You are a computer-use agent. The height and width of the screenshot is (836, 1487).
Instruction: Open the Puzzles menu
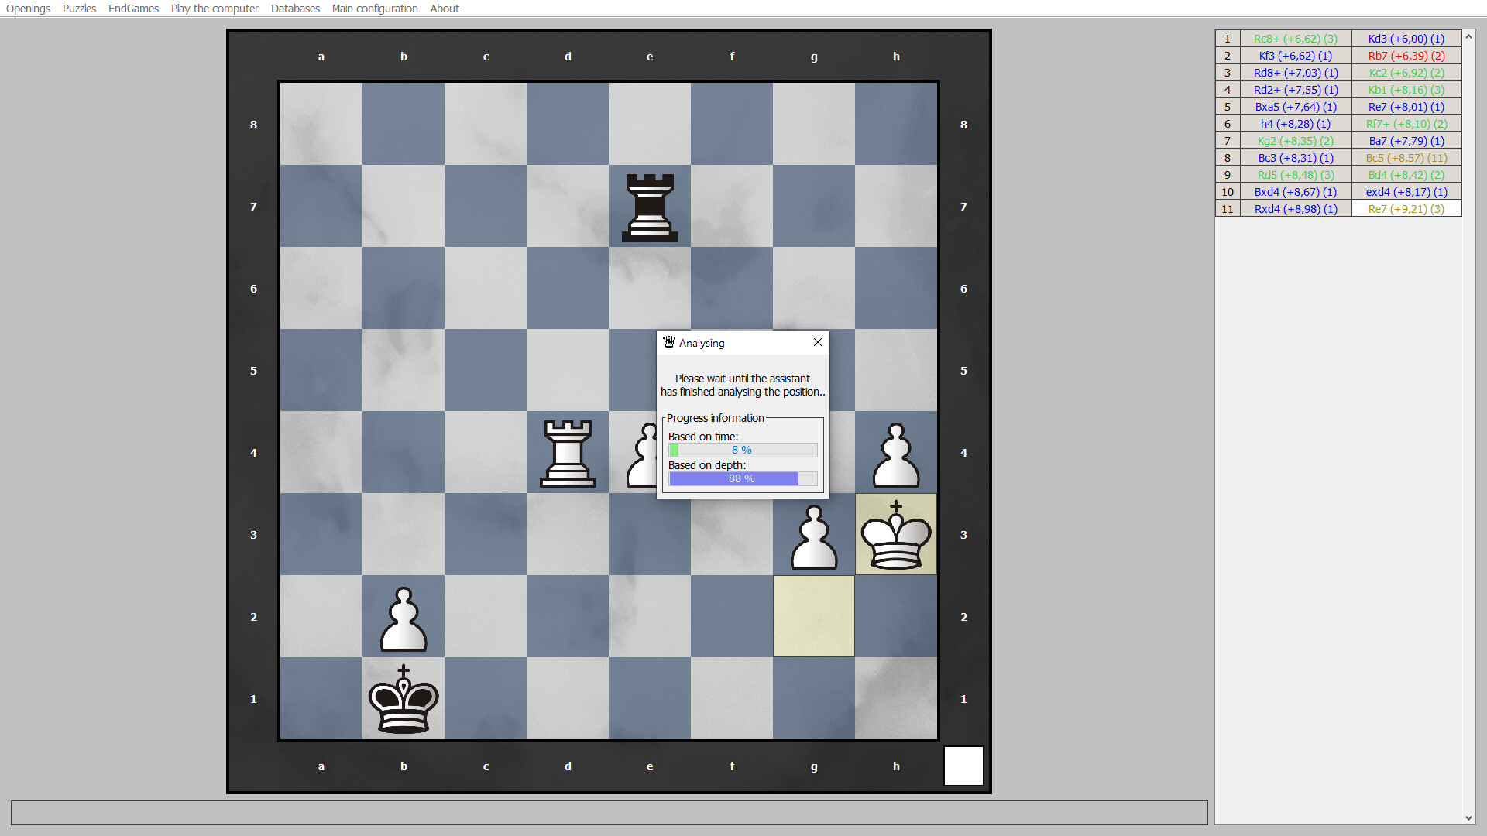[x=79, y=9]
